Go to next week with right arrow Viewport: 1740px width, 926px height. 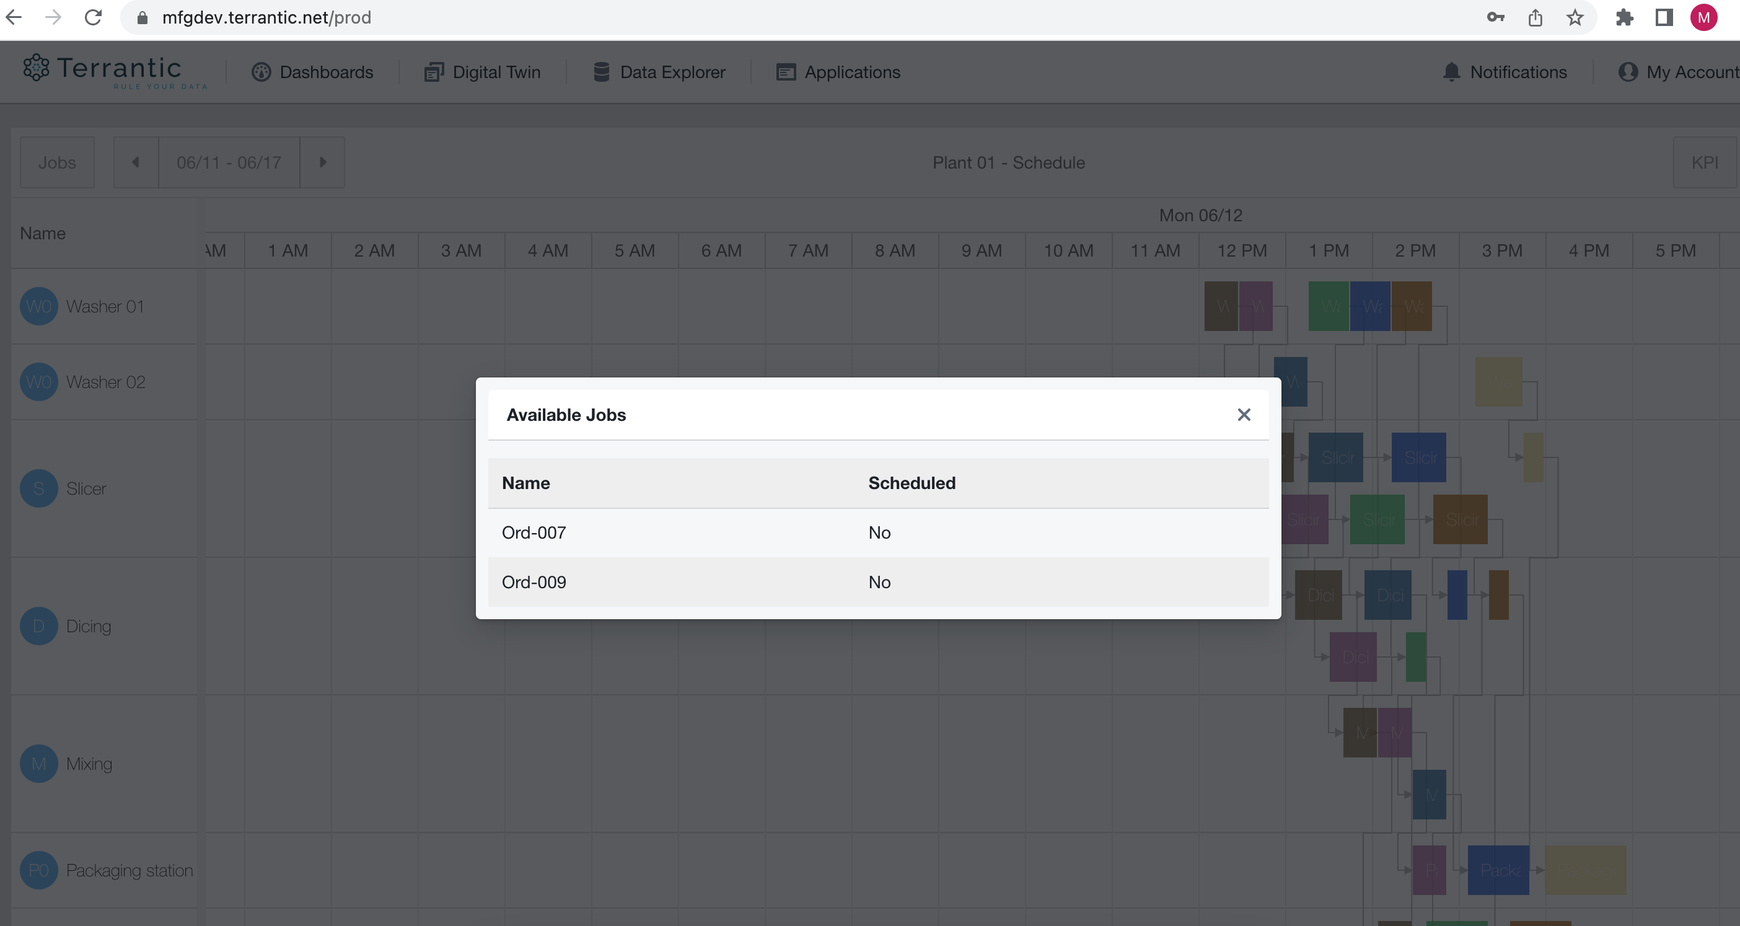322,163
